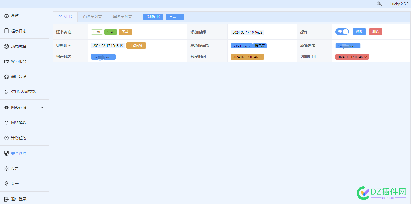This screenshot has width=411, height=204.
Task: Click the STUN内网穿透 icon
Action: [7, 92]
